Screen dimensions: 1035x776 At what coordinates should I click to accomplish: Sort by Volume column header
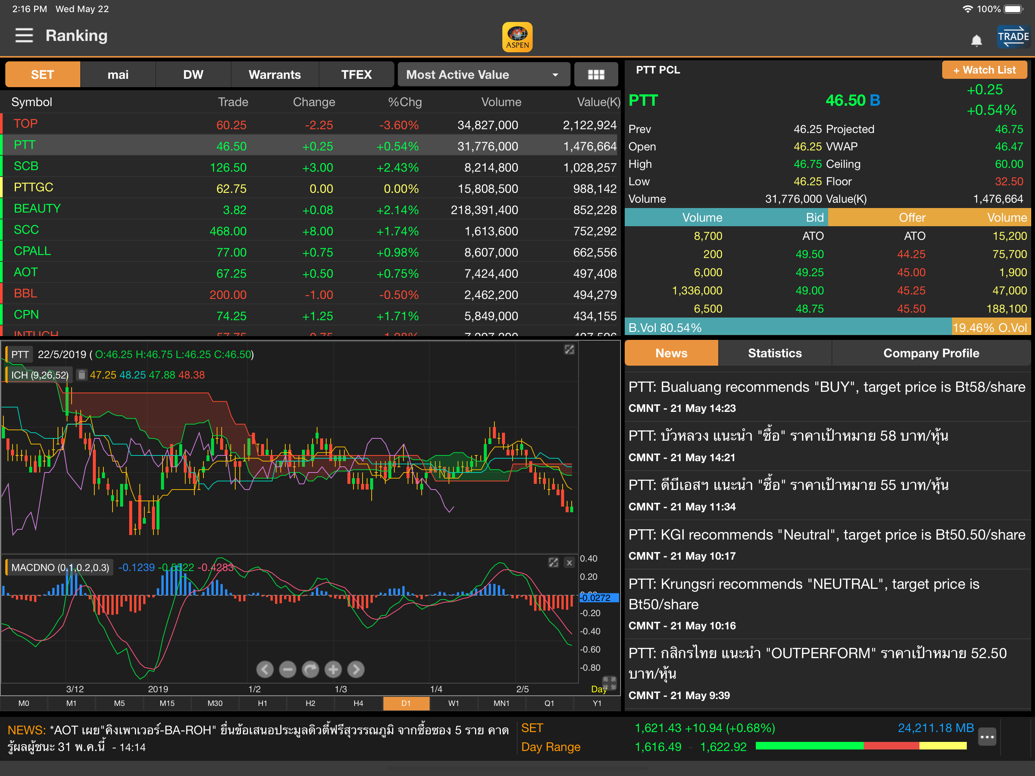(501, 102)
